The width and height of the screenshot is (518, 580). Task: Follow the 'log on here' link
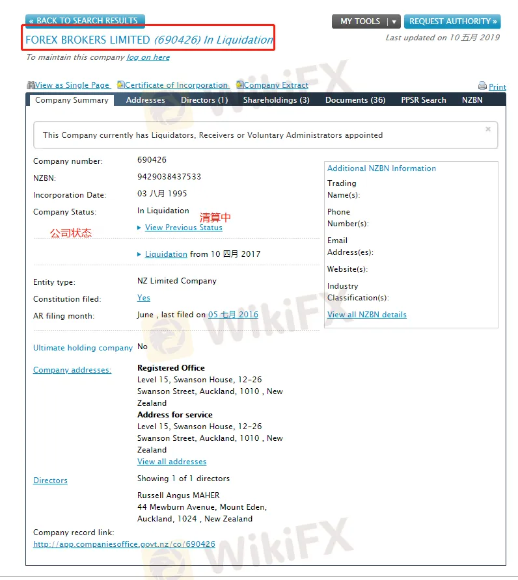pyautogui.click(x=148, y=57)
